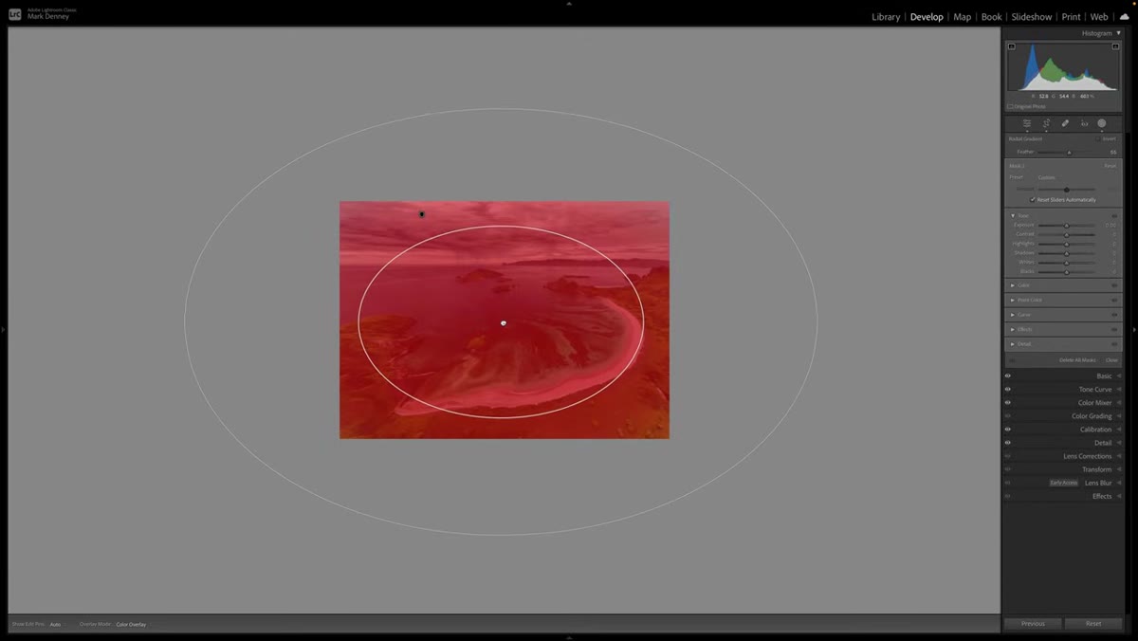Expand the Point Color section
The image size is (1138, 641).
[1013, 300]
